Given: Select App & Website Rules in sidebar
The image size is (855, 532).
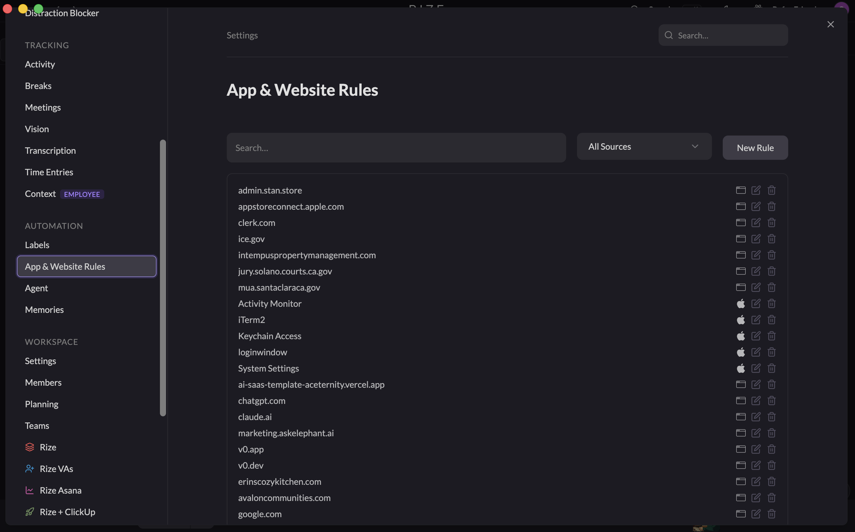Looking at the screenshot, I should coord(87,267).
